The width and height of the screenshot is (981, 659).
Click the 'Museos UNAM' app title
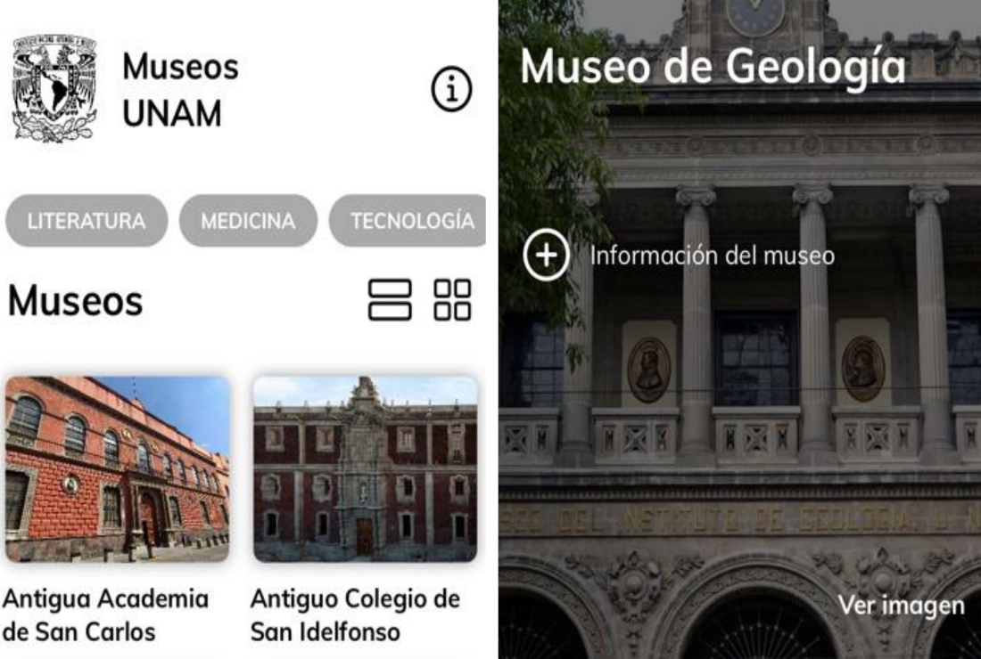(x=180, y=89)
